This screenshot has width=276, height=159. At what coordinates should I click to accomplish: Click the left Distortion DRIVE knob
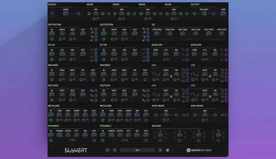62,34
